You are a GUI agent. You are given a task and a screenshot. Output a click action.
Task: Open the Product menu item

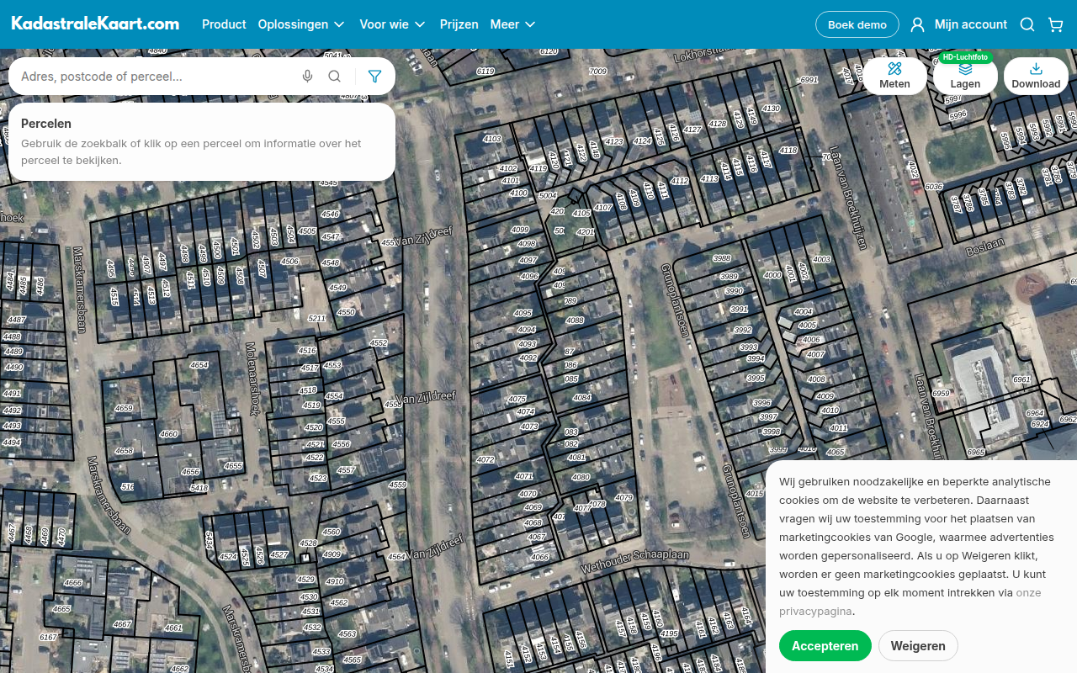pos(224,24)
